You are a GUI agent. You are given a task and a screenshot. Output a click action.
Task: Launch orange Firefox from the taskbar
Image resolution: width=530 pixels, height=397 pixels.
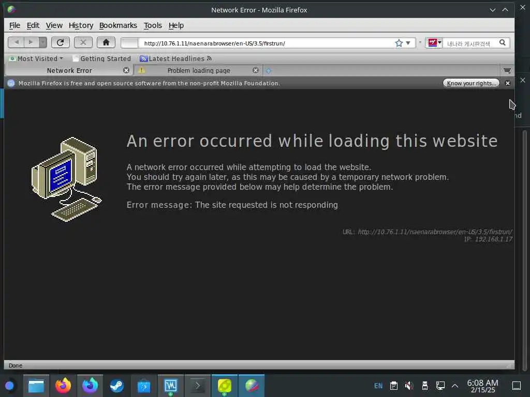[x=63, y=386]
